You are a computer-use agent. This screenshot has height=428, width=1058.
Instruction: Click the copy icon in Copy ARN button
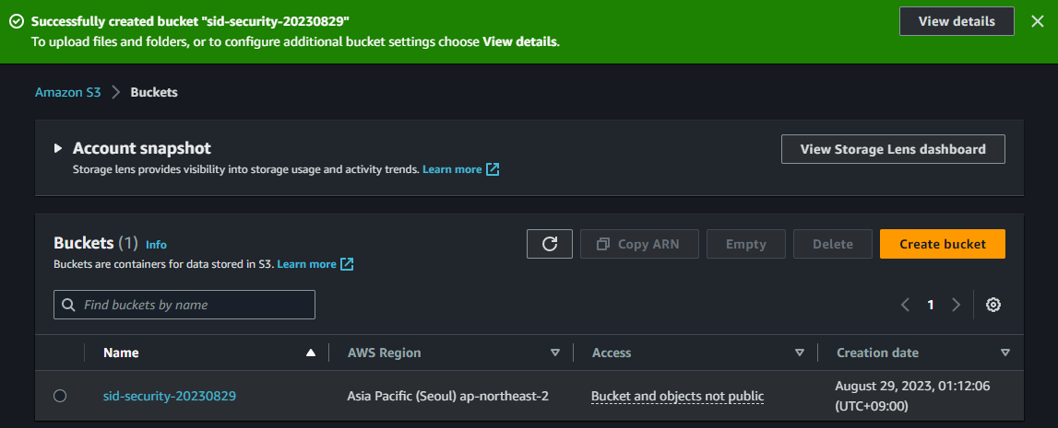click(603, 244)
